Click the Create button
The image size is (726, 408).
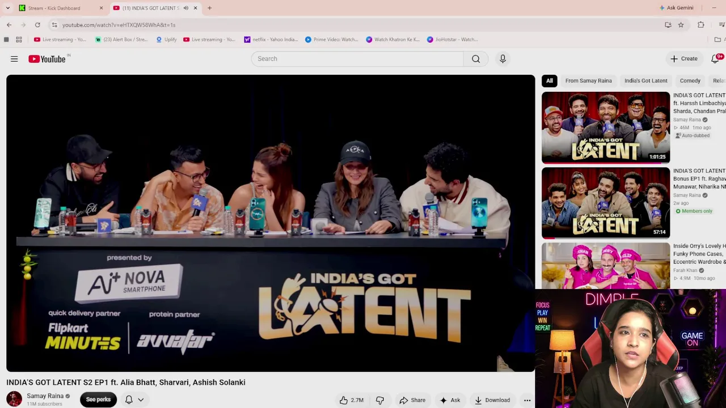pos(684,59)
